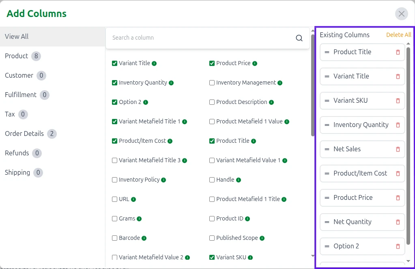This screenshot has height=269, width=415.
Task: Delete the Product Title column via trash icon
Action: [x=398, y=52]
